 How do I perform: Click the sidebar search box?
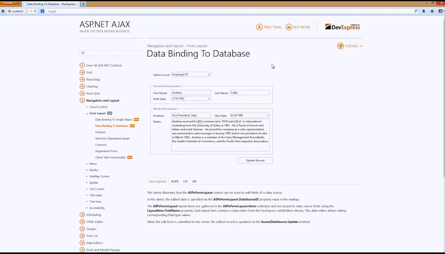pos(111,53)
